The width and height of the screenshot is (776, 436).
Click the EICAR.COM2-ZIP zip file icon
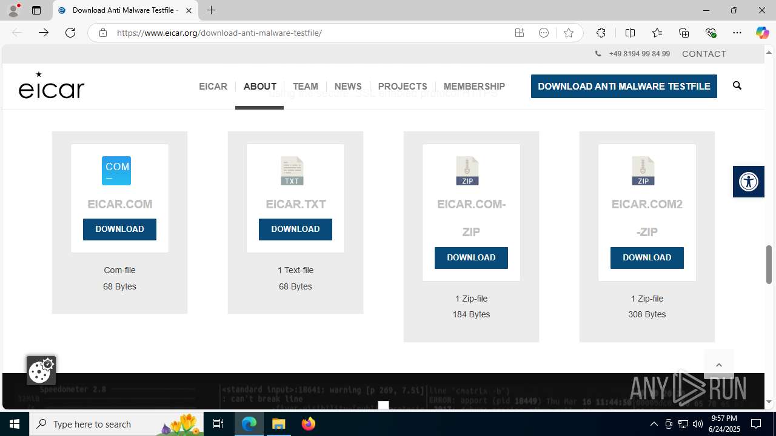click(643, 171)
